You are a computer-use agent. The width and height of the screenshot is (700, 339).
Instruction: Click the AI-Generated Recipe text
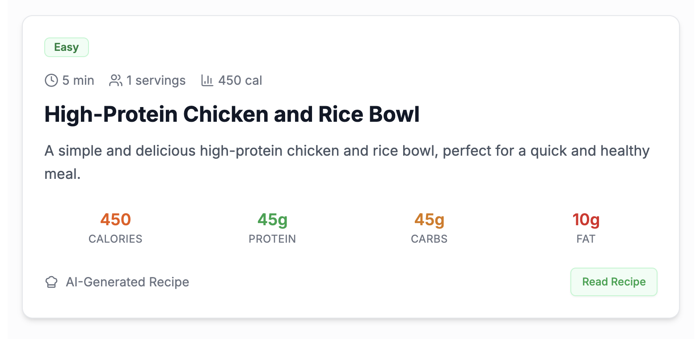(127, 282)
